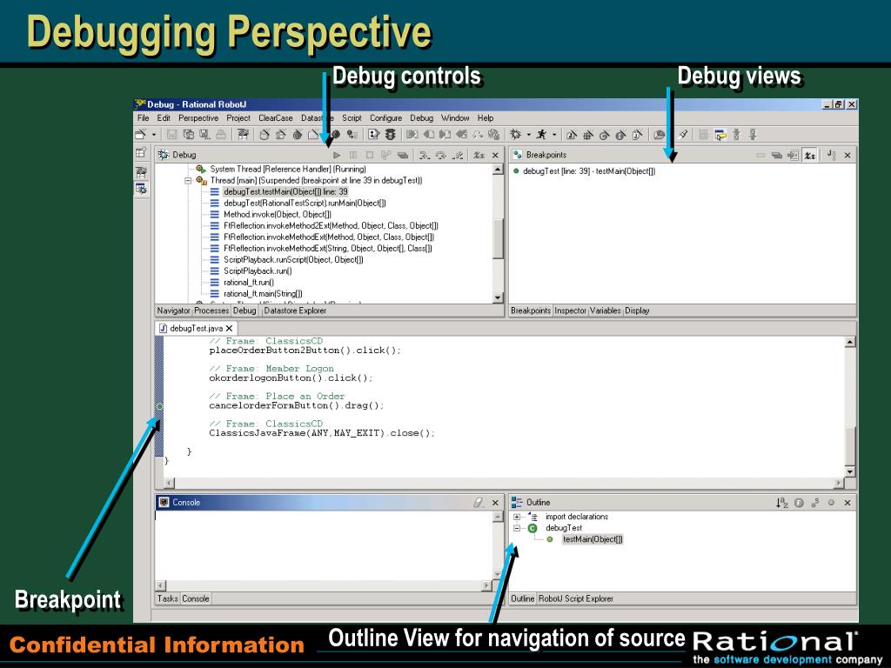The width and height of the screenshot is (891, 668).
Task: Click the editor horizontal scrollbar left arrow
Action: coord(170,484)
